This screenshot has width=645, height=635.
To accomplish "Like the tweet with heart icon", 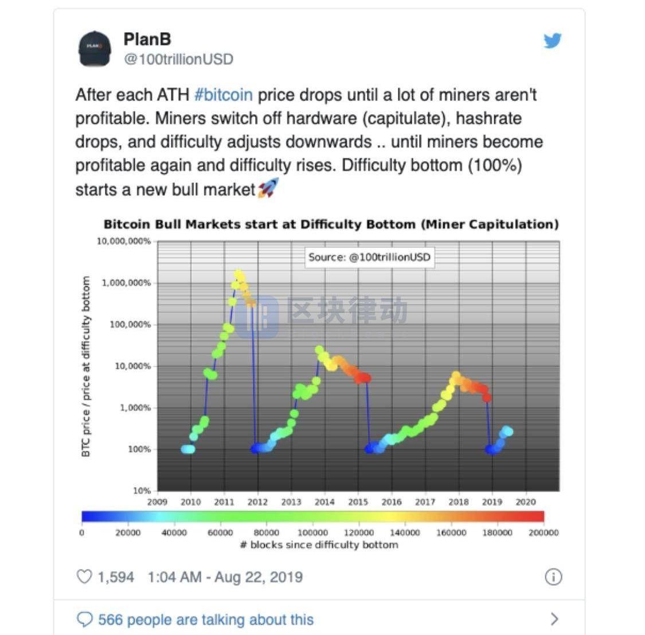I will [84, 576].
